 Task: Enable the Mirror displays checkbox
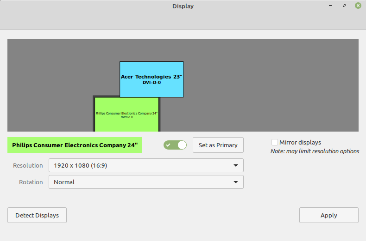coord(275,142)
